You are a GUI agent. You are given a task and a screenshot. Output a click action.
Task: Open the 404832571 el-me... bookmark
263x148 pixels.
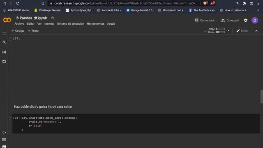(17, 10)
